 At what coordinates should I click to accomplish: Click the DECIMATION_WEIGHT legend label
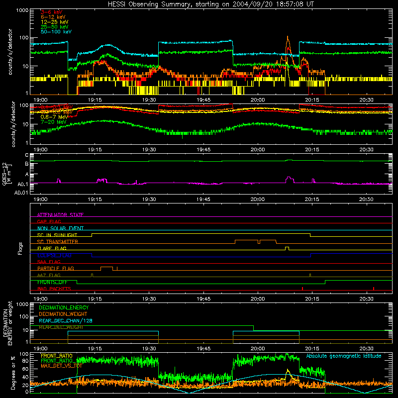(63, 314)
